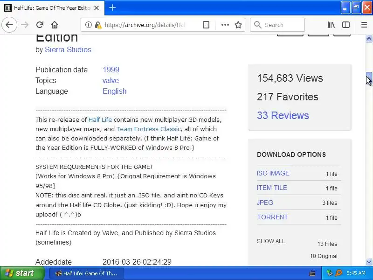Go back with the browser back arrow
373x280 pixels.
tap(9, 25)
